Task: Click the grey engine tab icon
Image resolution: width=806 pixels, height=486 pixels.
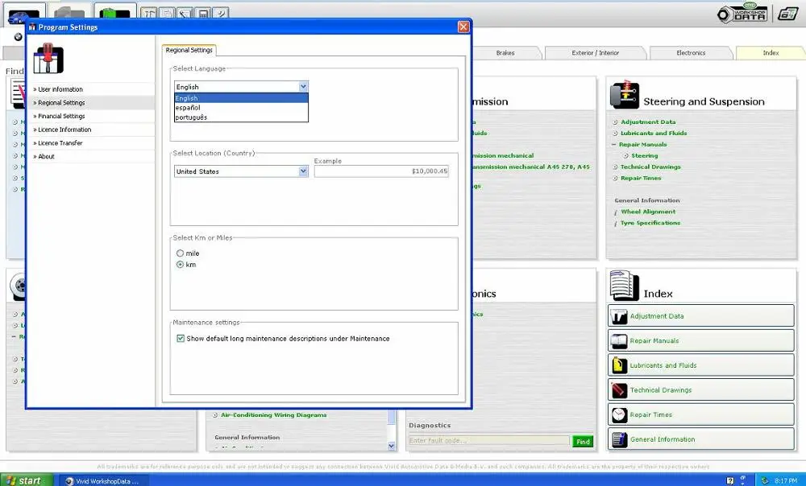Action: pyautogui.click(x=69, y=13)
